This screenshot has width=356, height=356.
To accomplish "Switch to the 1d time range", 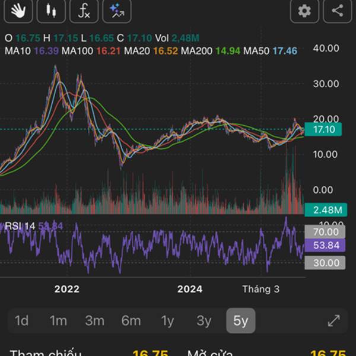I will tap(21, 321).
